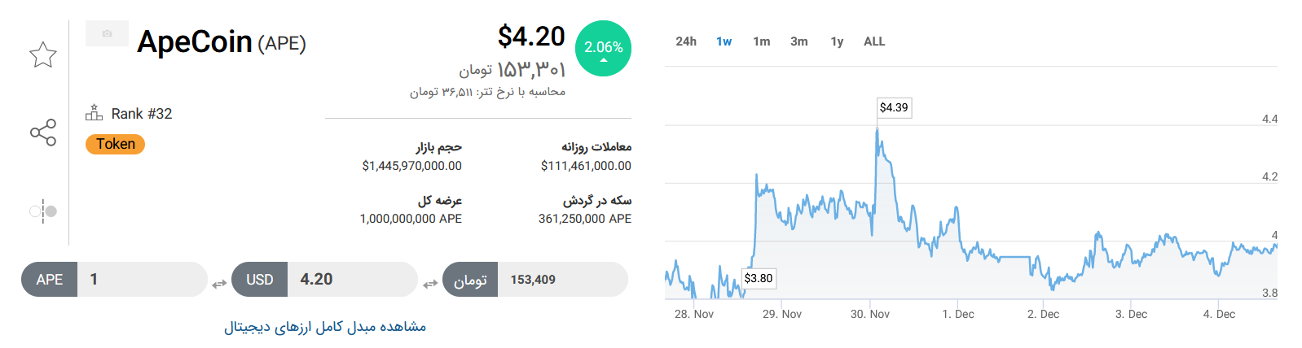Click the ApeCoin logo image placeholder
Screen dimensions: 1302x348
click(x=107, y=33)
